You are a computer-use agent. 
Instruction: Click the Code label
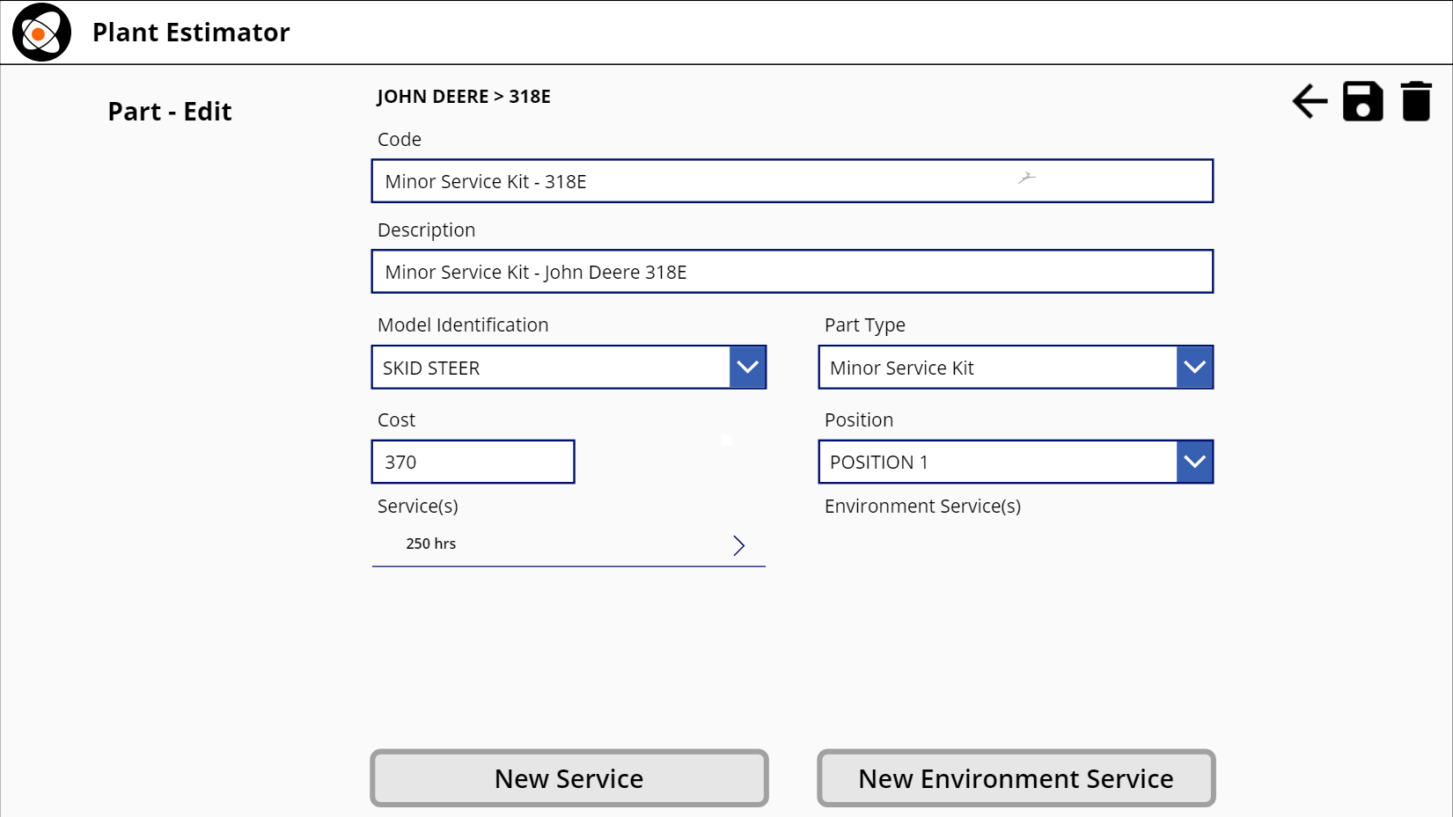[400, 140]
